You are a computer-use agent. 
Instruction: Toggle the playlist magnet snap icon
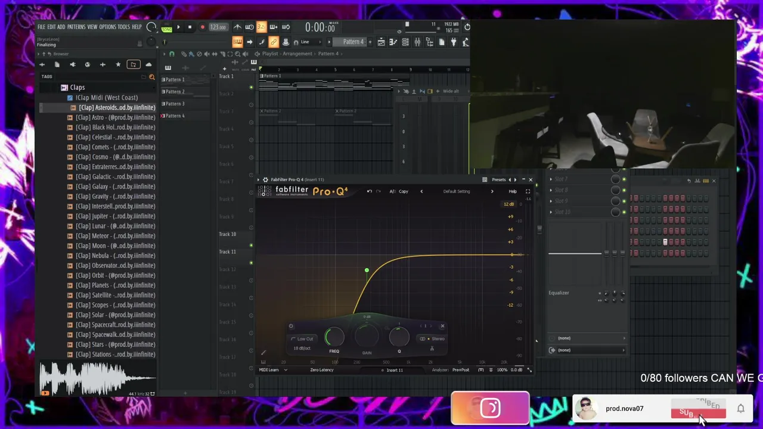(x=172, y=54)
